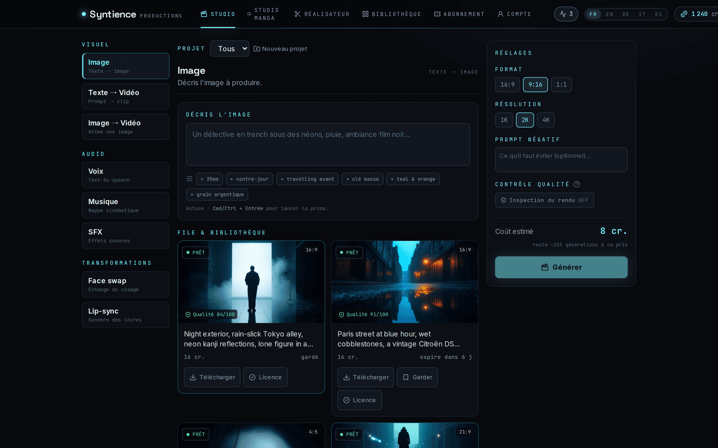
Task: Keep the Paris street image with Garder
Action: pyautogui.click(x=417, y=377)
